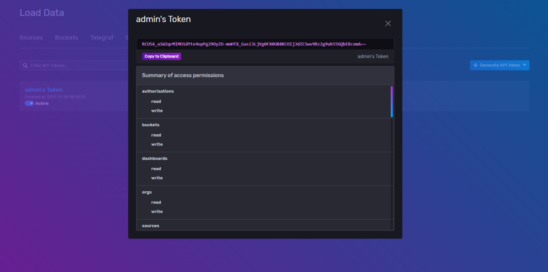Click the orgs permission section header
Screen dimensions: 548x272
[146, 192]
